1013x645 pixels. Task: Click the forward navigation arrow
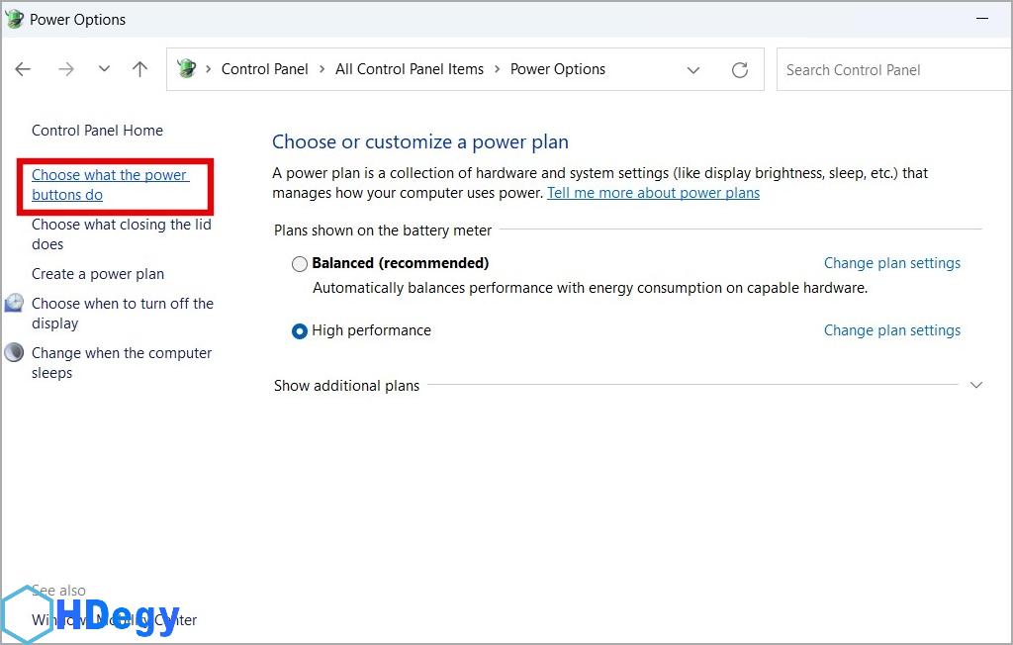[x=66, y=69]
